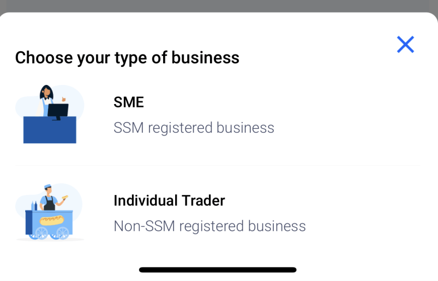This screenshot has height=281, width=438.
Task: Tap the hot dog sign on the cart
Action: pyautogui.click(x=52, y=220)
